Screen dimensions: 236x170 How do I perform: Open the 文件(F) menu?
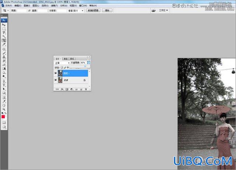[8, 6]
